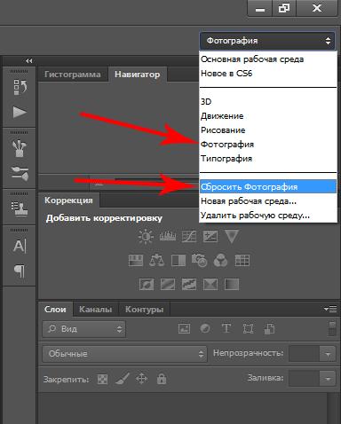Lock all layer attributes
Image resolution: width=341 pixels, height=424 pixels.
pyautogui.click(x=162, y=379)
